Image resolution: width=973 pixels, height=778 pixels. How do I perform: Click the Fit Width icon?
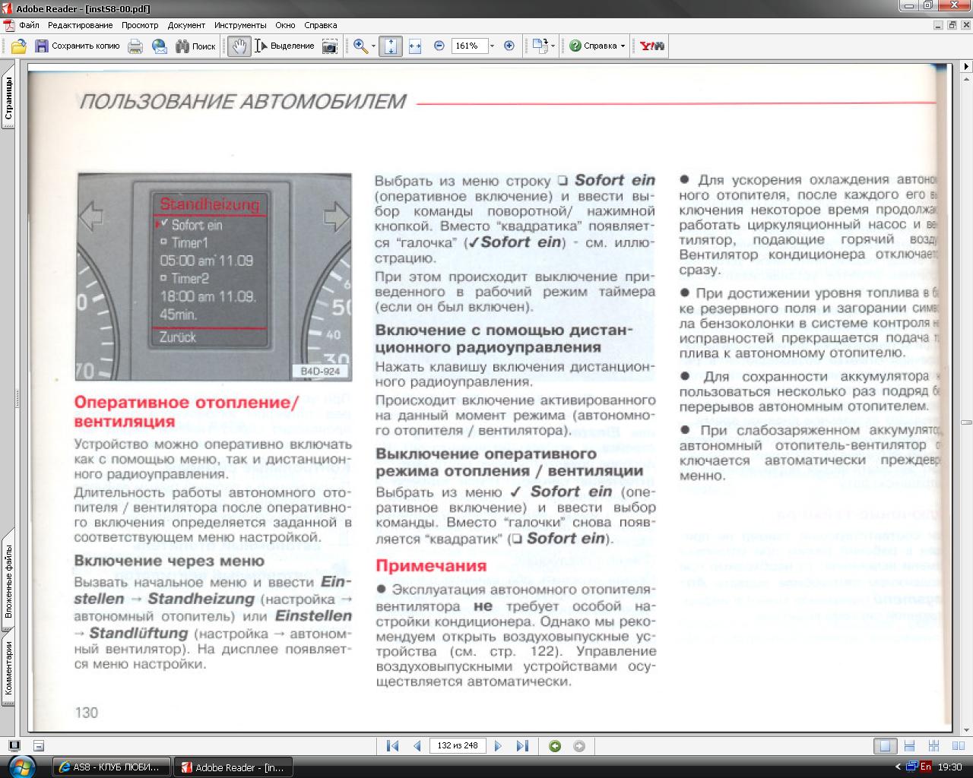point(414,46)
